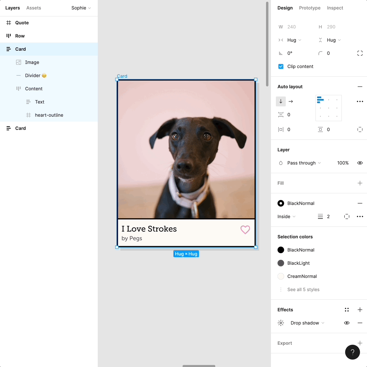Open auto layout advanced settings menu
The height and width of the screenshot is (367, 367).
[x=360, y=101]
